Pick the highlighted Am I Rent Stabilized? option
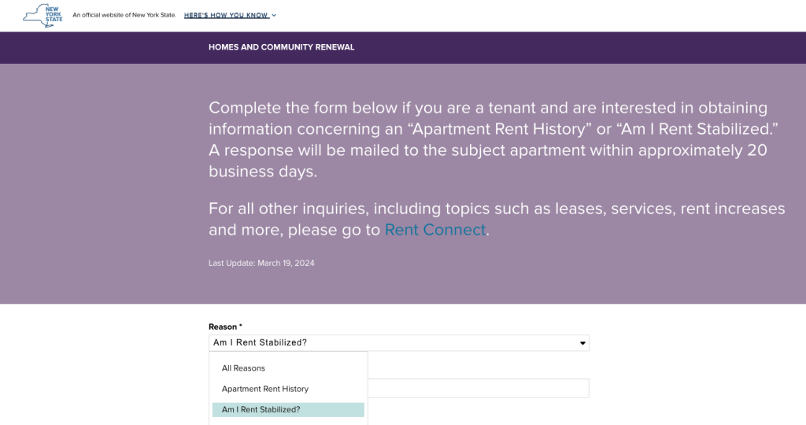 [288, 409]
